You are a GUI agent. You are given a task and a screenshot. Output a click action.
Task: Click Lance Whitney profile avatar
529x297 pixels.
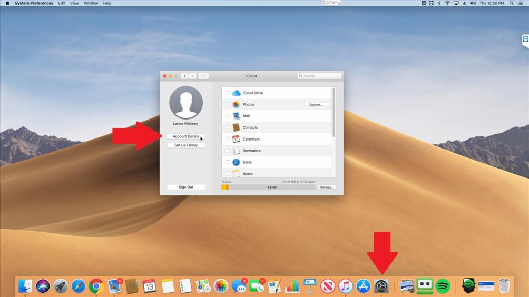tap(186, 103)
